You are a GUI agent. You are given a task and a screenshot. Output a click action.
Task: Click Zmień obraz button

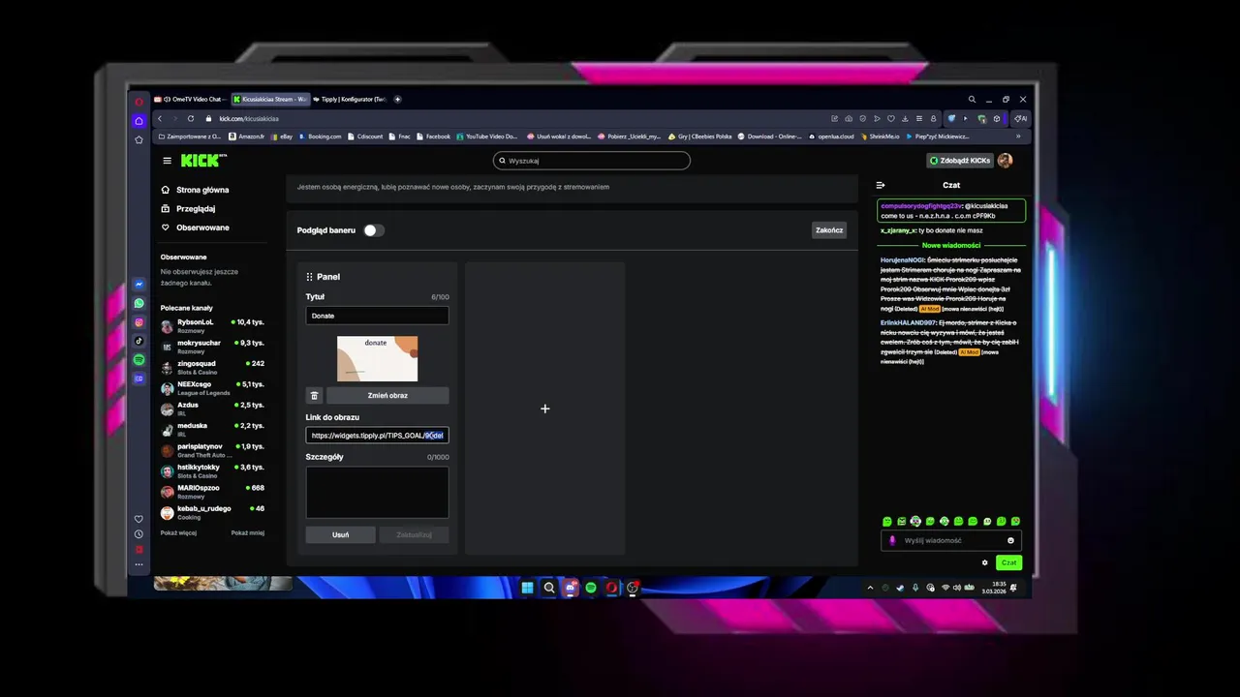[x=387, y=395]
